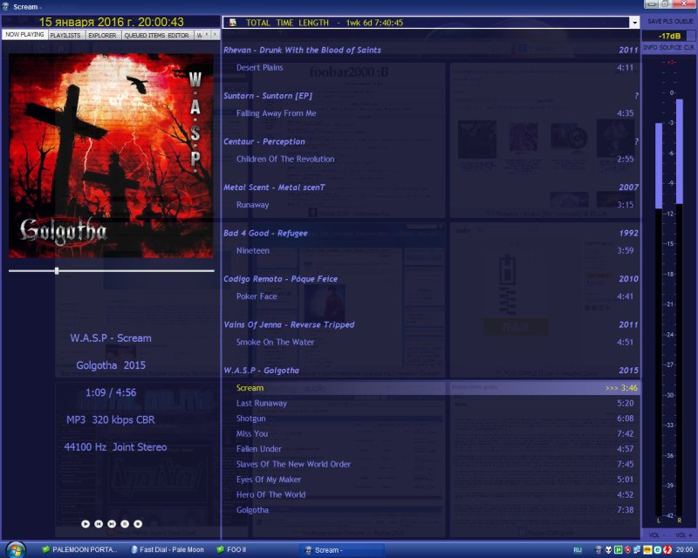Viewport: 698px width, 558px height.
Task: Open Fast Dial - Pale Moon taskbar item
Action: pyautogui.click(x=167, y=550)
